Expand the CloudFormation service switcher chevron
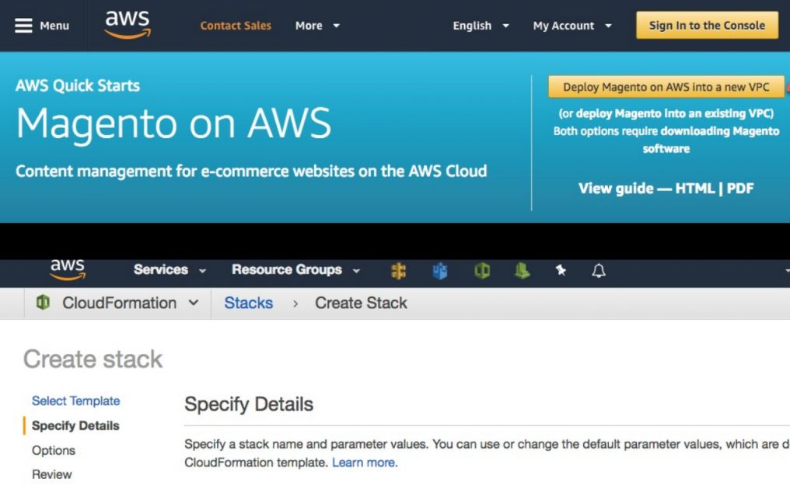The height and width of the screenshot is (489, 790). click(x=194, y=303)
